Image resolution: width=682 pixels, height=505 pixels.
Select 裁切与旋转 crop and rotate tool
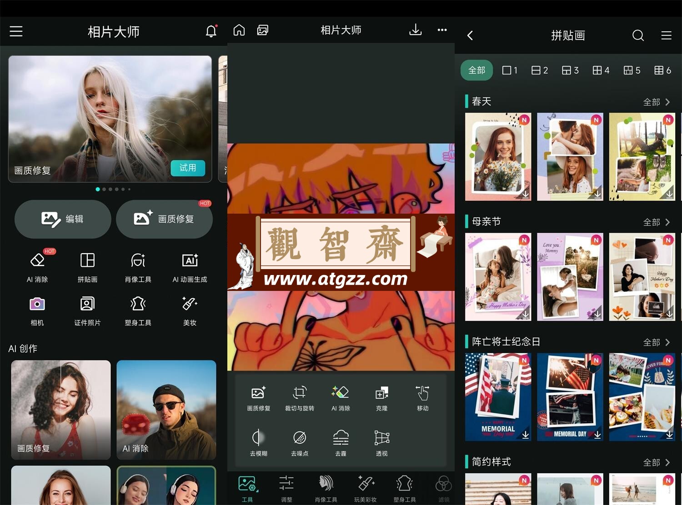300,398
